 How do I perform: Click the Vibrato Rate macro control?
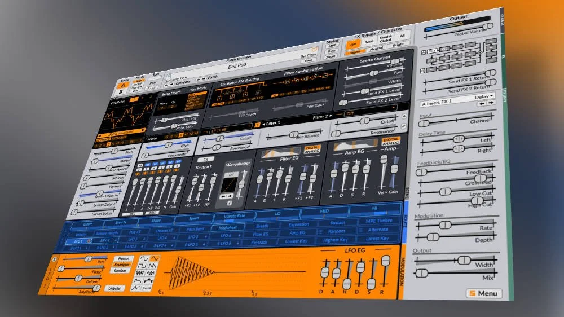coord(235,217)
